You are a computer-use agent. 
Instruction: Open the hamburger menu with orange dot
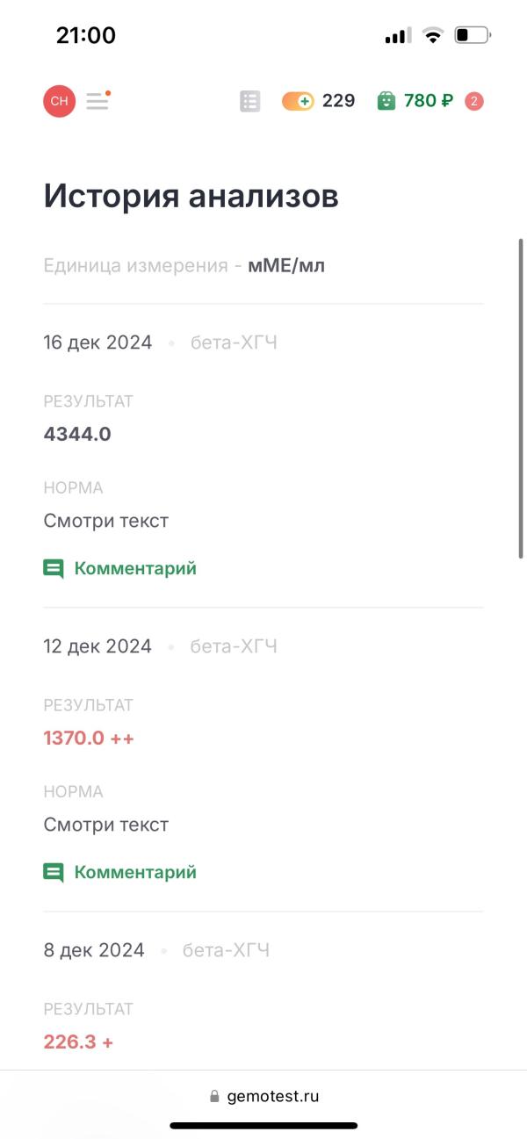98,100
